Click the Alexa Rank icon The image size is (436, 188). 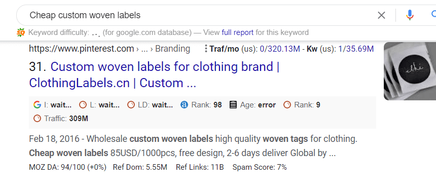[x=184, y=105]
